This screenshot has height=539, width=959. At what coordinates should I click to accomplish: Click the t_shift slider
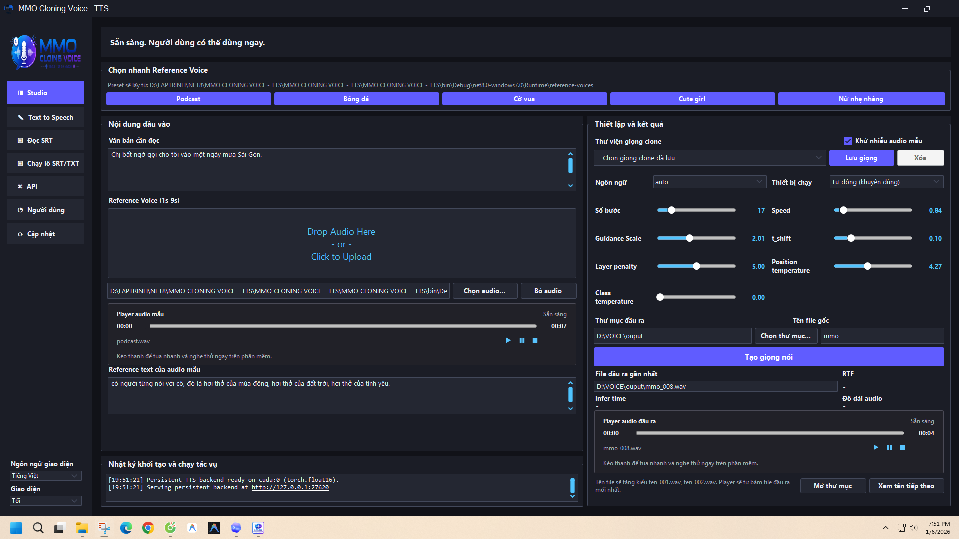(x=873, y=238)
